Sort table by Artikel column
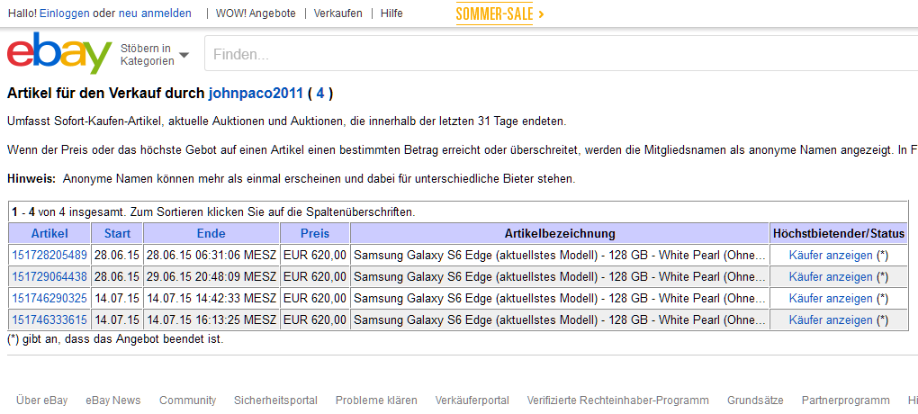 (x=49, y=234)
